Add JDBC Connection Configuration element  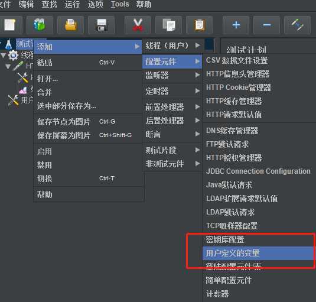(259, 171)
